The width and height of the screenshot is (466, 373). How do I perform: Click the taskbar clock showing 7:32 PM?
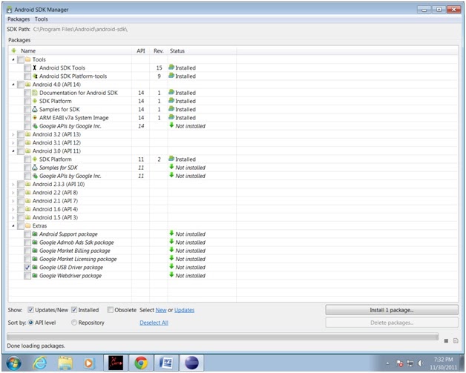click(443, 363)
